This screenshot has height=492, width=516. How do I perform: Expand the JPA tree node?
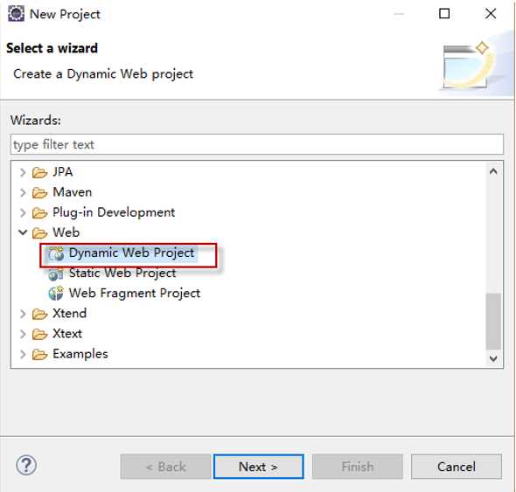click(23, 172)
